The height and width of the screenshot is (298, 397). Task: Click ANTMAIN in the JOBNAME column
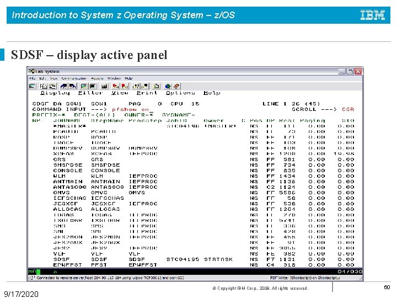(68, 182)
